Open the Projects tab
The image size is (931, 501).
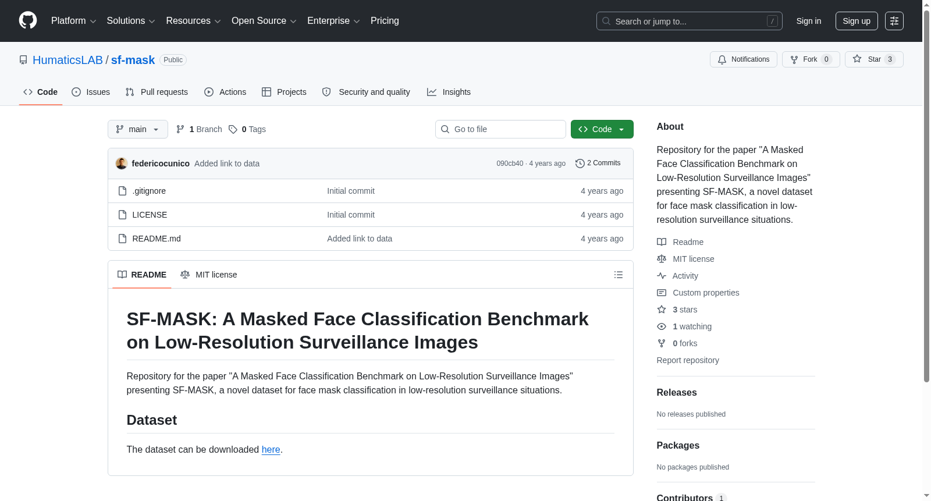[284, 92]
